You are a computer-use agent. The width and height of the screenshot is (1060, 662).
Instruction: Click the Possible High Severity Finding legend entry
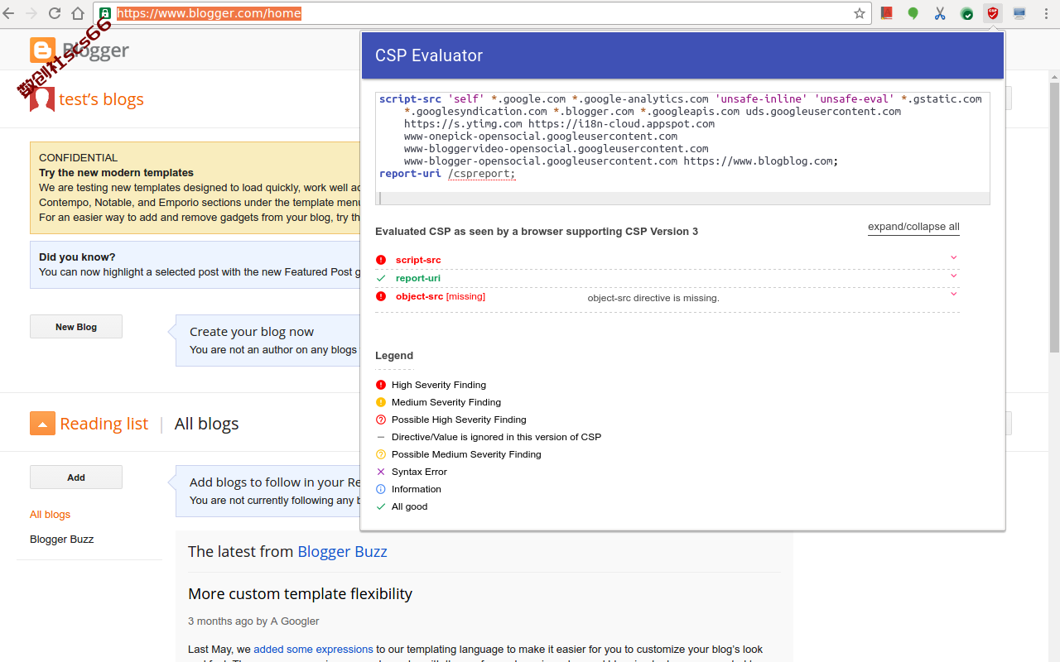[459, 420]
